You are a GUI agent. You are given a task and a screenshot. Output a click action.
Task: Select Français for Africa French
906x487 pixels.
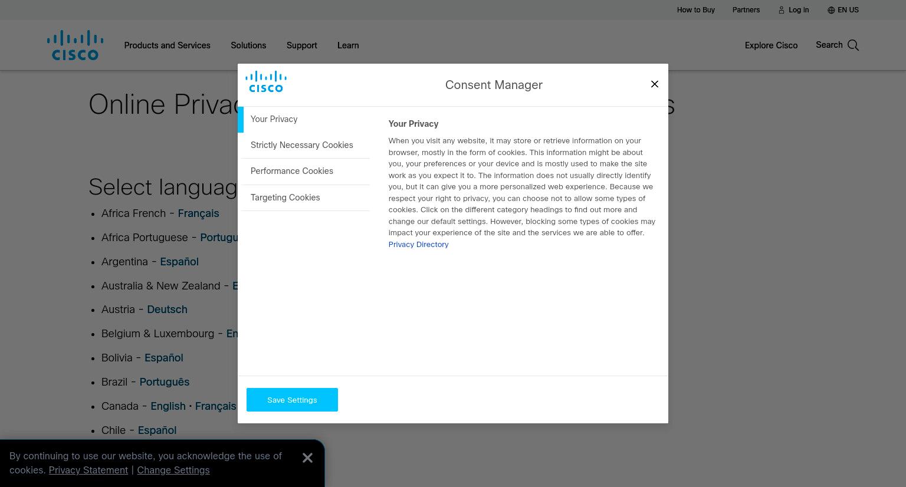[198, 213]
